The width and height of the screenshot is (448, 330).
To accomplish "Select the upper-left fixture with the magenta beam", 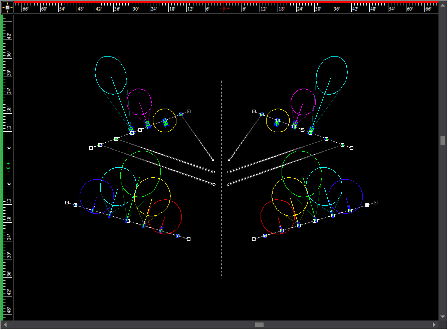I will pyautogui.click(x=148, y=124).
